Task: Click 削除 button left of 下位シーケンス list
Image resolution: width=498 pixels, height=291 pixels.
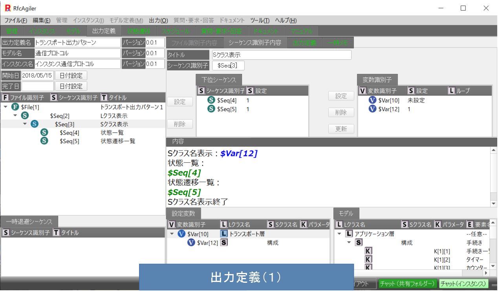Action: (x=180, y=124)
